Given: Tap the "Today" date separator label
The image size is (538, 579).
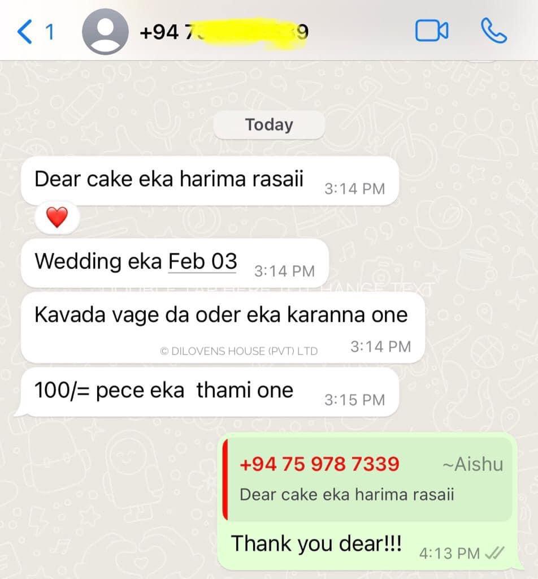Looking at the screenshot, I should (269, 125).
